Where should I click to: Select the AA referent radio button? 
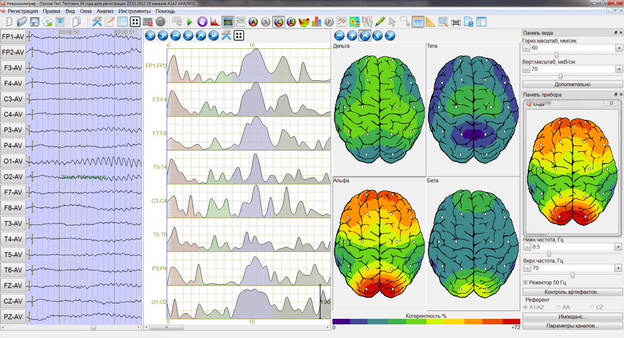point(558,307)
